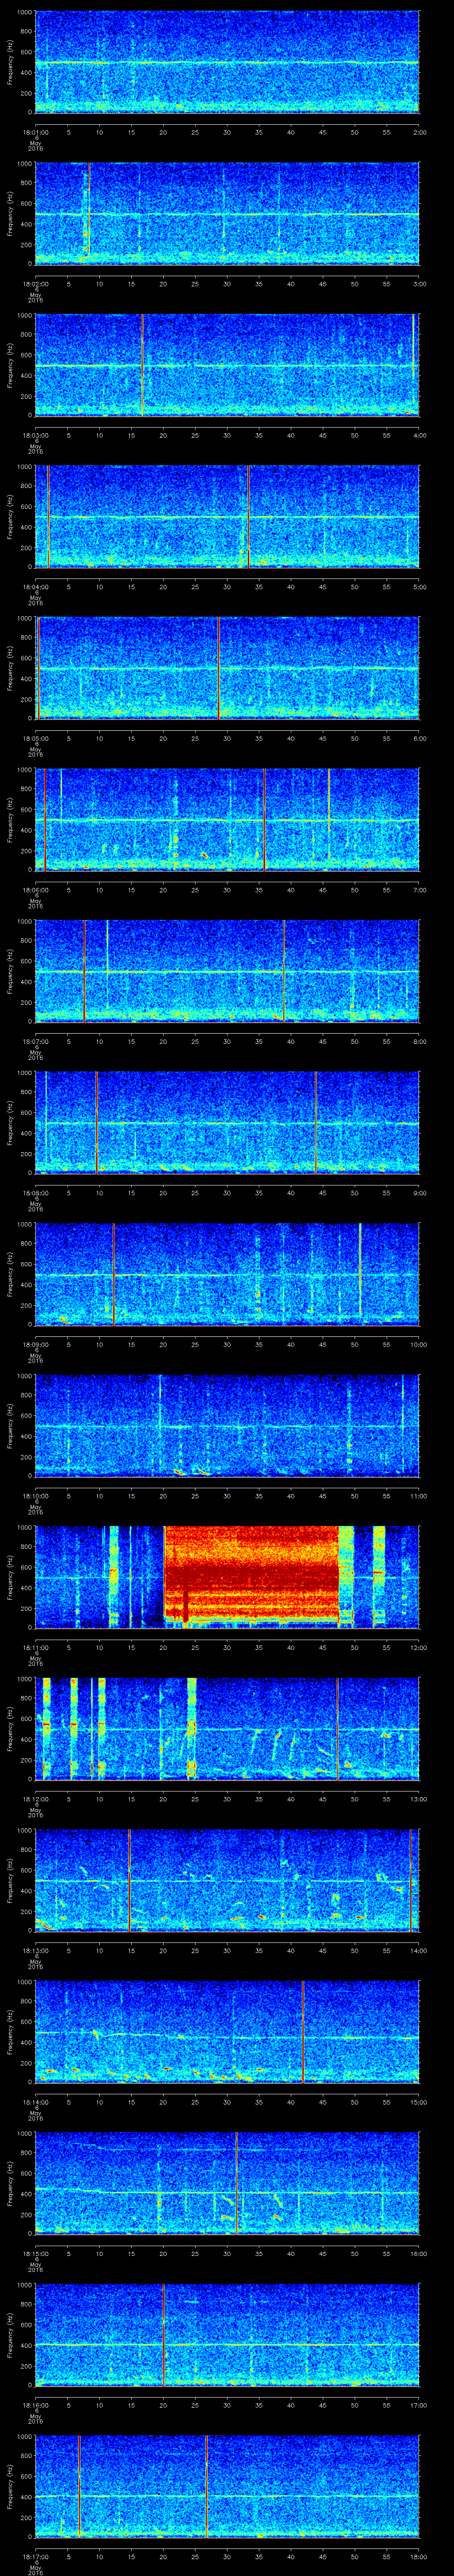
Task: Click the 9:00 end time label
Action: click(419, 1193)
